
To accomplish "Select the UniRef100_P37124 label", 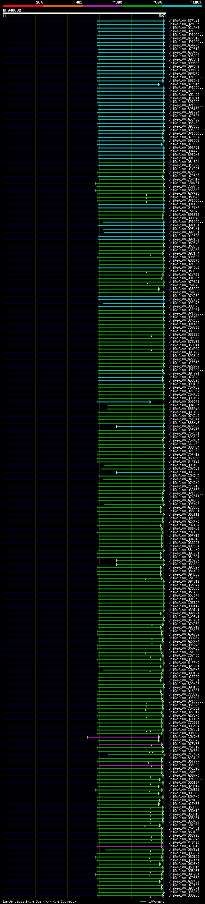I will point(184,525).
